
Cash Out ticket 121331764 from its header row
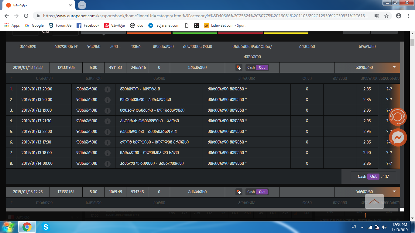[257, 192]
